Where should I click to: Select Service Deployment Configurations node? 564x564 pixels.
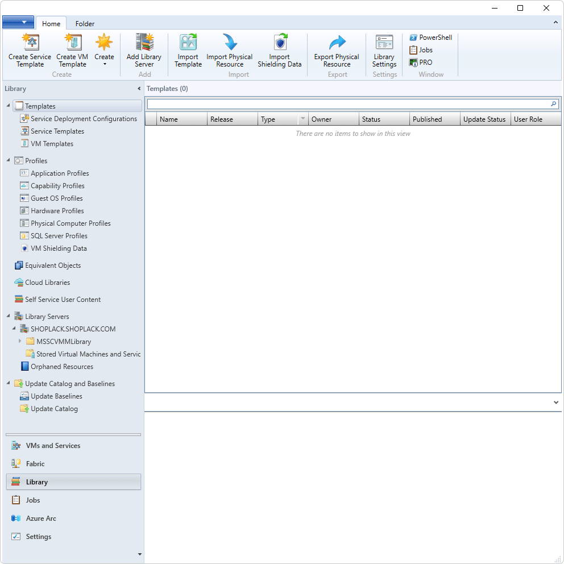(79, 119)
